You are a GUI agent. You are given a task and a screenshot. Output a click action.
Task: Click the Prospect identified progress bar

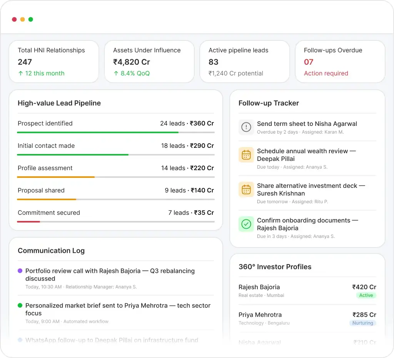(115, 132)
